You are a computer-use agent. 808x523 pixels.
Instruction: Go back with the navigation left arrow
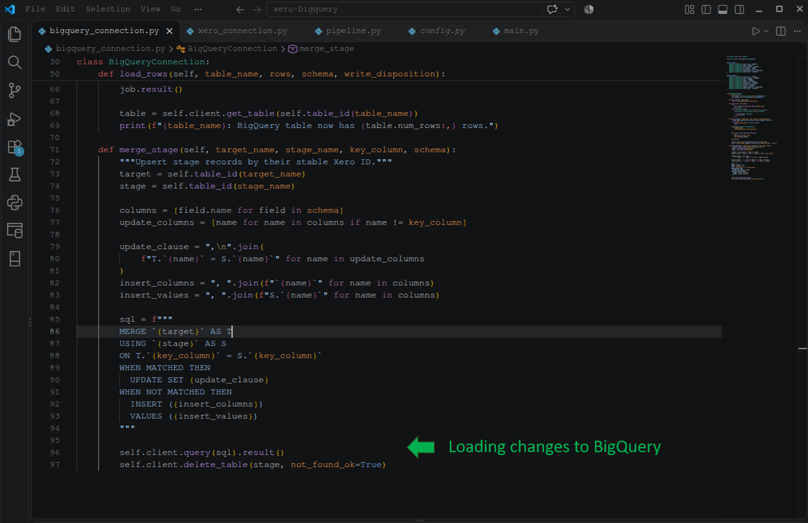click(x=240, y=9)
